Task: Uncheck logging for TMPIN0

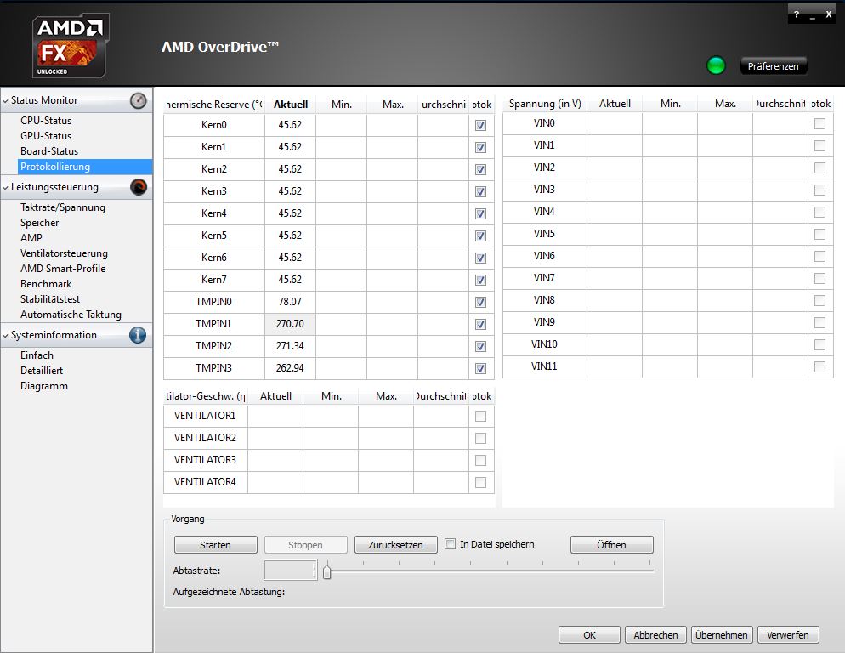Action: pyautogui.click(x=480, y=302)
